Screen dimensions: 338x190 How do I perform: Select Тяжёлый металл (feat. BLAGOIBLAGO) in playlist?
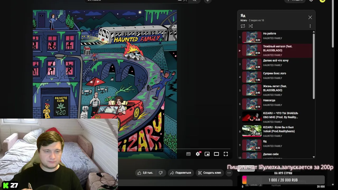[275, 50]
